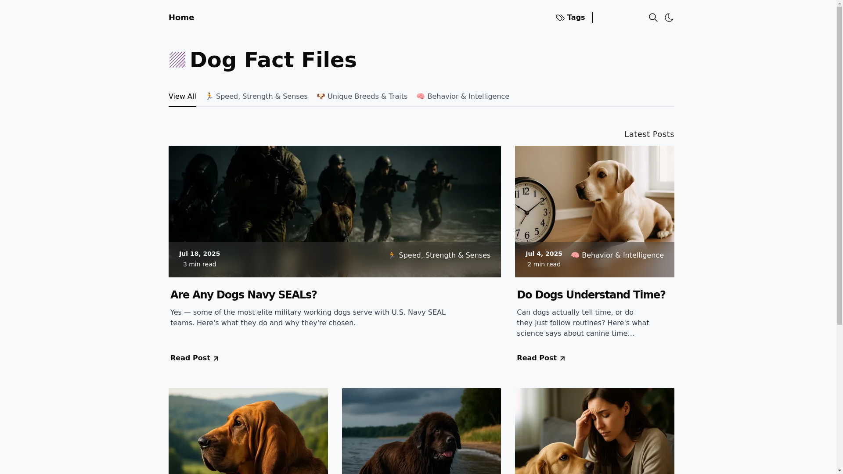Open the search icon in header
The image size is (843, 474).
click(653, 18)
